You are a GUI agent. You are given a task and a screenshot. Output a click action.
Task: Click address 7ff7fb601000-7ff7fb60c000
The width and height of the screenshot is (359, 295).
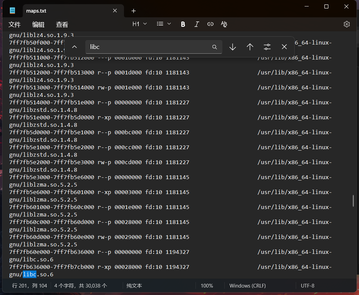coord(52,207)
